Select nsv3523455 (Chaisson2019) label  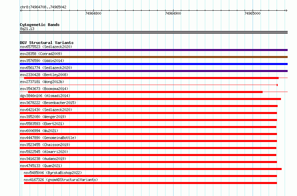45,145
